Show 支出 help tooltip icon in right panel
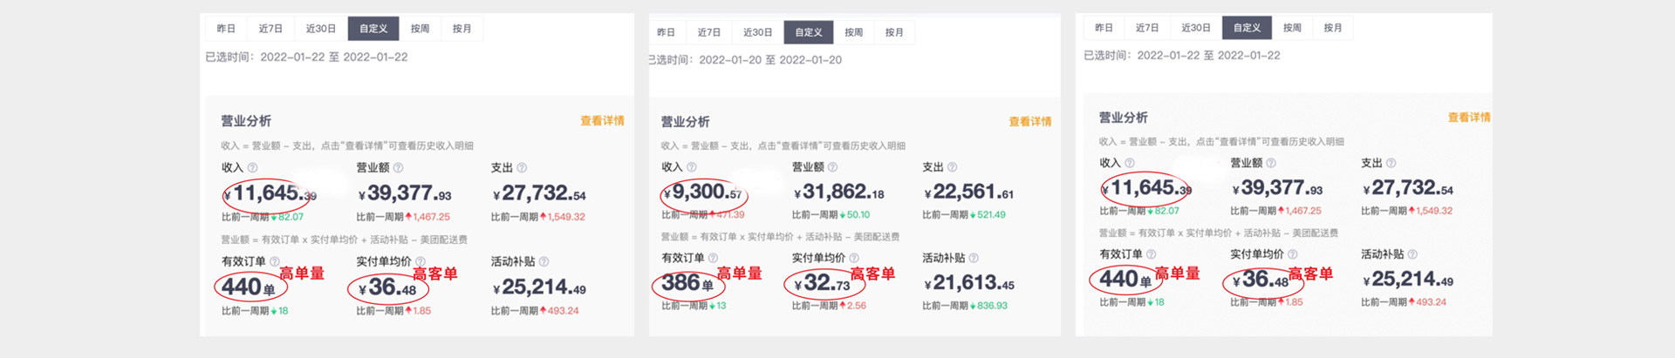The image size is (1675, 358). pyautogui.click(x=1391, y=163)
